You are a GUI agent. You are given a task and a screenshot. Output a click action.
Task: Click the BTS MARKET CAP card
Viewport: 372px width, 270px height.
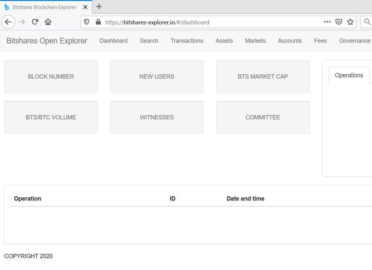click(x=262, y=76)
